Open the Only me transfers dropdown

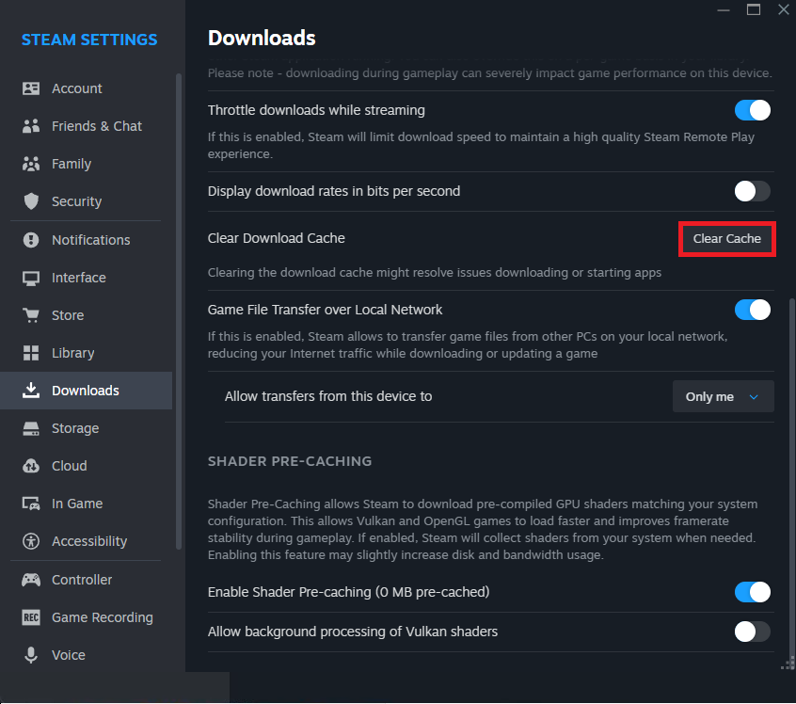[723, 396]
